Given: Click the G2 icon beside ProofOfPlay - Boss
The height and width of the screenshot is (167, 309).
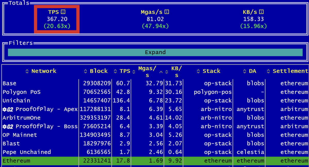Looking at the screenshot, I should point(8,127).
